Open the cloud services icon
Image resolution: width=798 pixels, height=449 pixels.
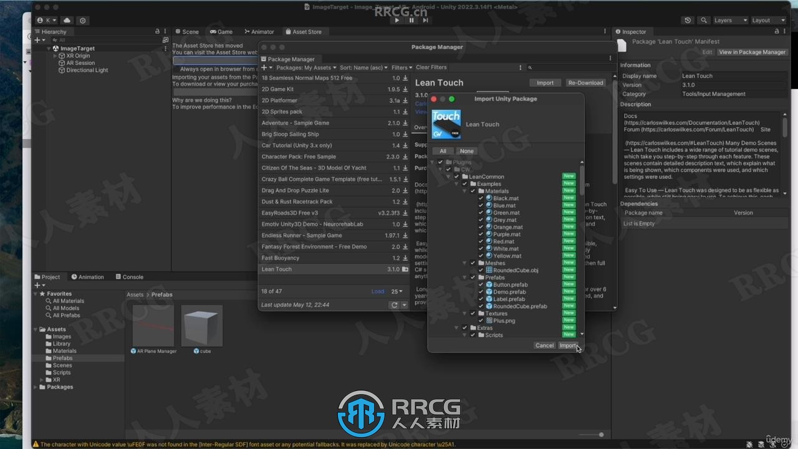pyautogui.click(x=67, y=21)
